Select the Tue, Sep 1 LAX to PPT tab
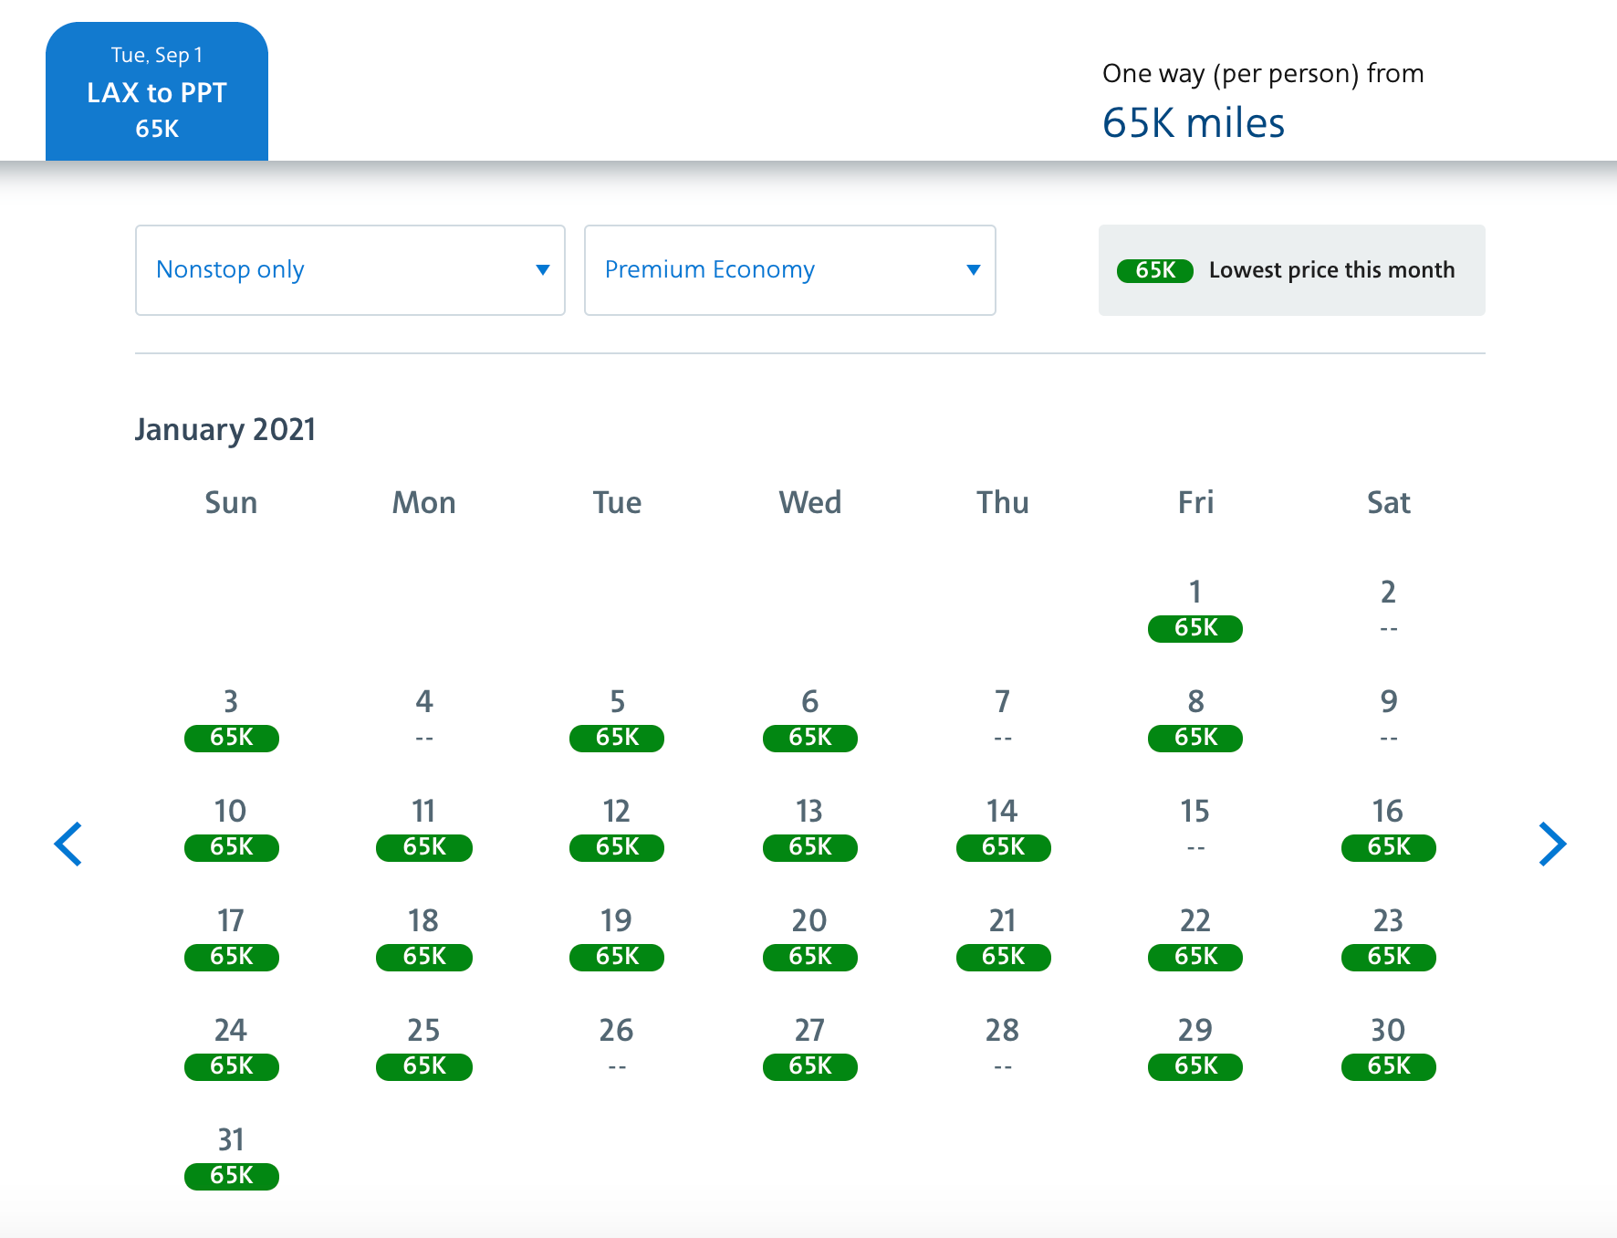The width and height of the screenshot is (1617, 1238). coord(157,91)
